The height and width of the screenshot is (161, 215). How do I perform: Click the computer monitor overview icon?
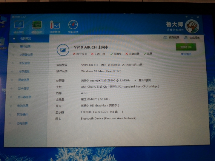coord(63,50)
